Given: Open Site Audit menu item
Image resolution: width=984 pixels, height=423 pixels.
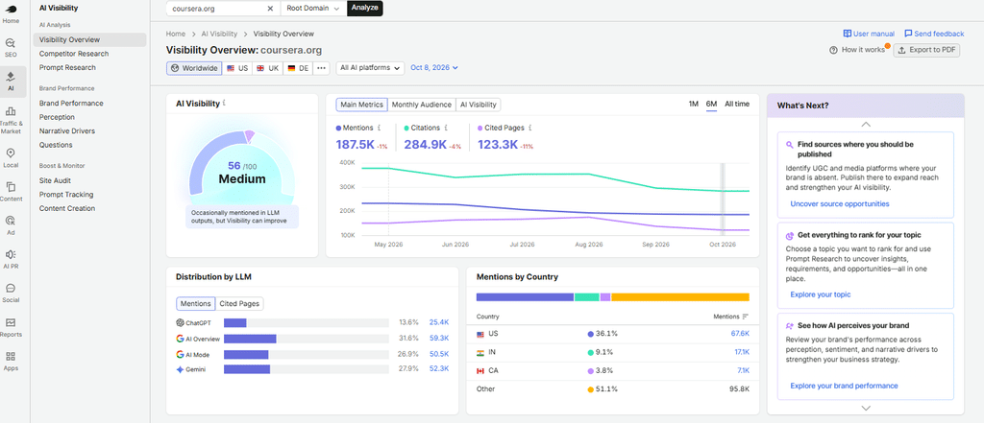Looking at the screenshot, I should (57, 180).
